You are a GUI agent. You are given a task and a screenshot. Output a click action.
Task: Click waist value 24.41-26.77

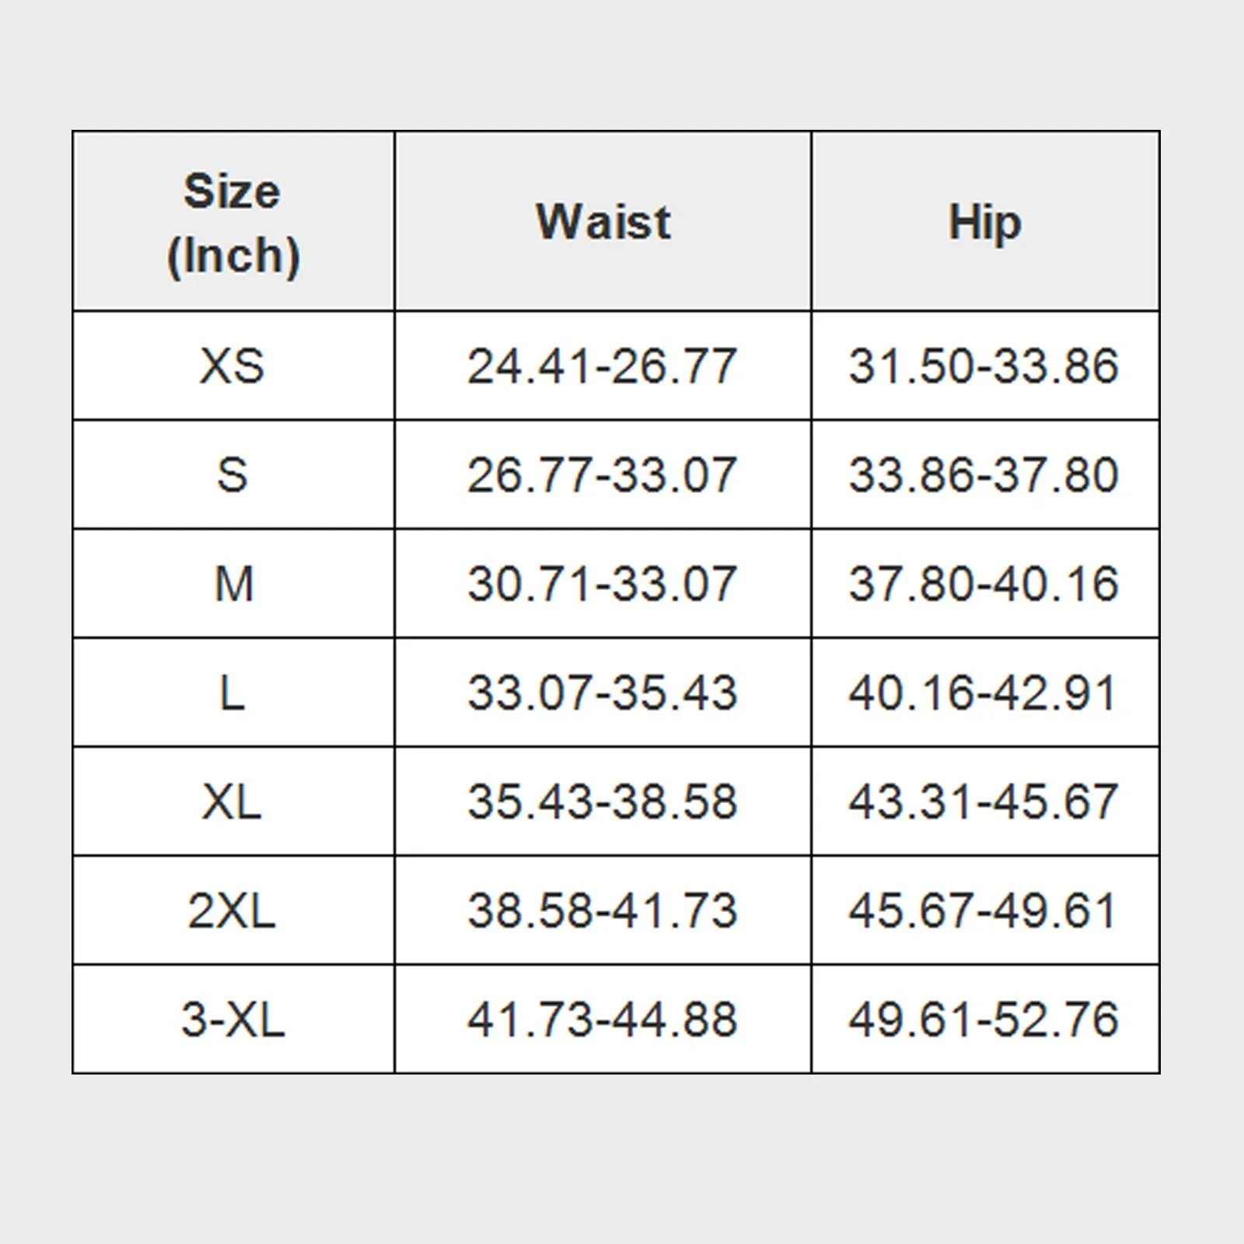click(x=603, y=365)
